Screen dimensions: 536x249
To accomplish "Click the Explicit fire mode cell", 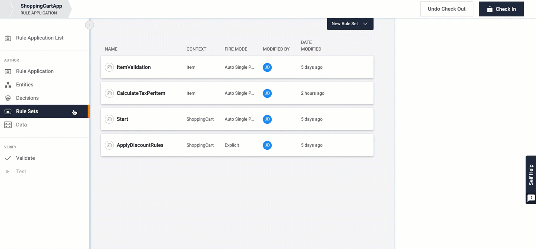I will 232,145.
